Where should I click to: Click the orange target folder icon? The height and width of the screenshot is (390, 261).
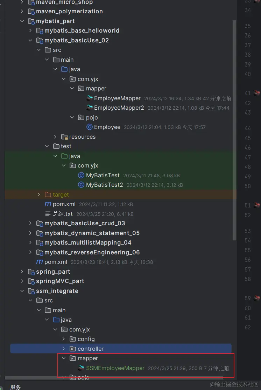pyautogui.click(x=48, y=194)
